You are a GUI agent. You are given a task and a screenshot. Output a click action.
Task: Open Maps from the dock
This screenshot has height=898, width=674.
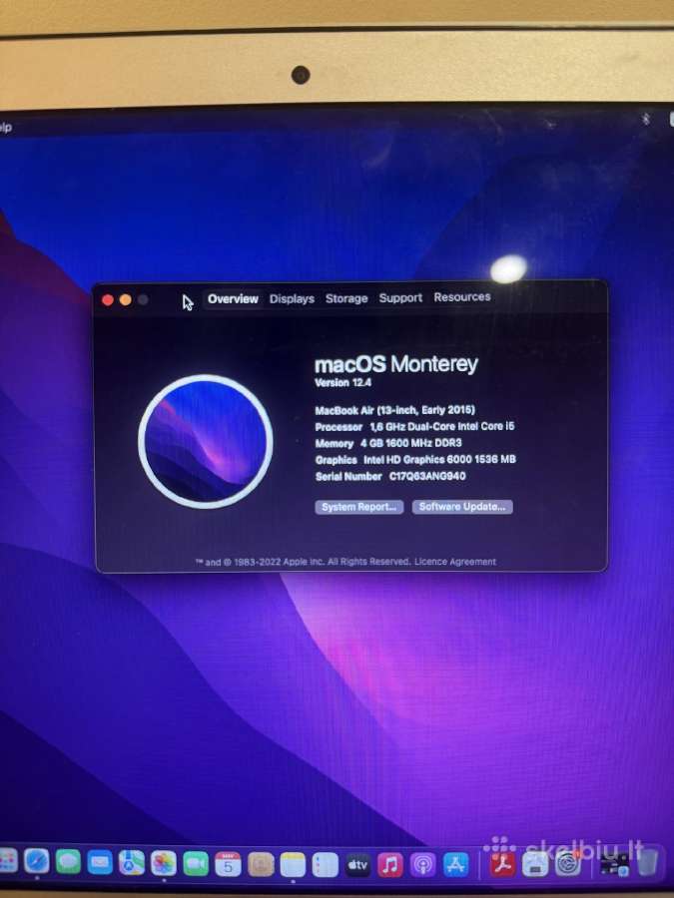(x=132, y=862)
